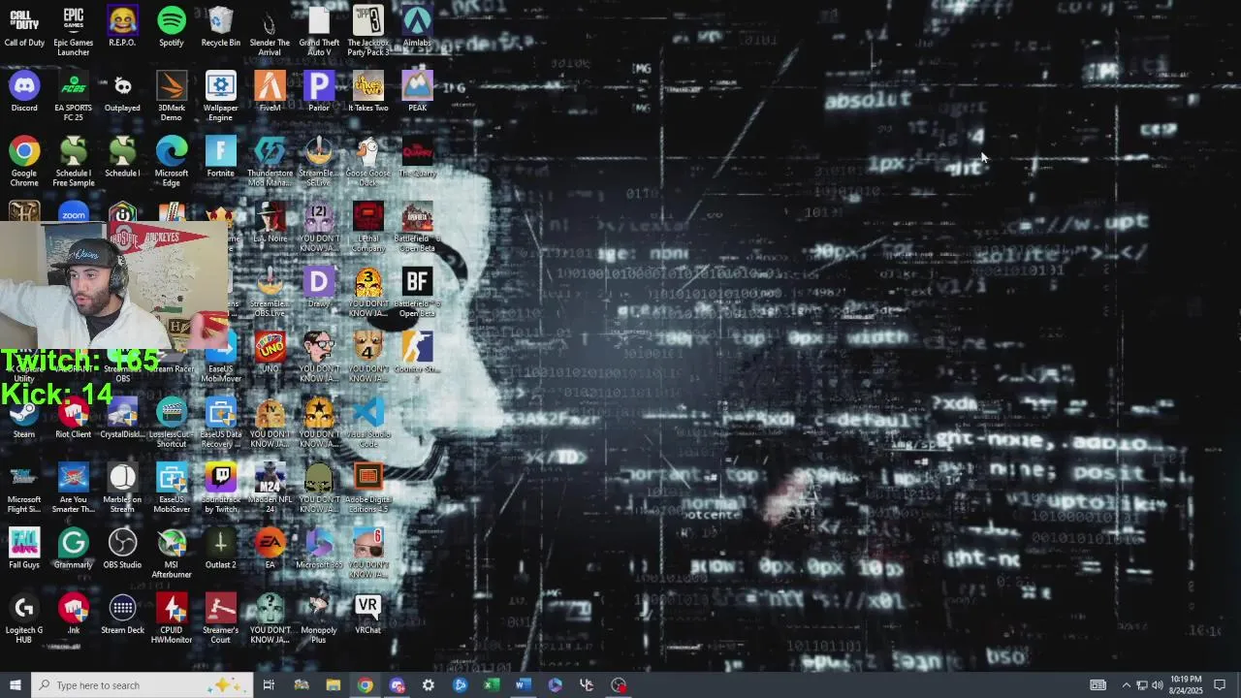Select the CrystalDisk desktop shortcut

click(122, 418)
